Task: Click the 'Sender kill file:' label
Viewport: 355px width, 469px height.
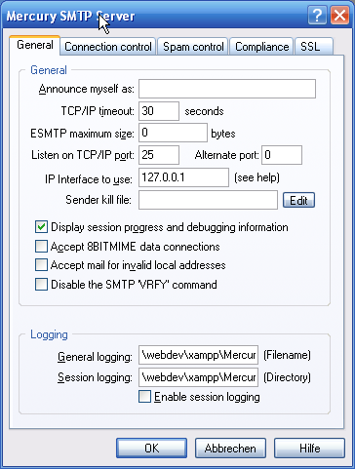Action: coord(99,200)
